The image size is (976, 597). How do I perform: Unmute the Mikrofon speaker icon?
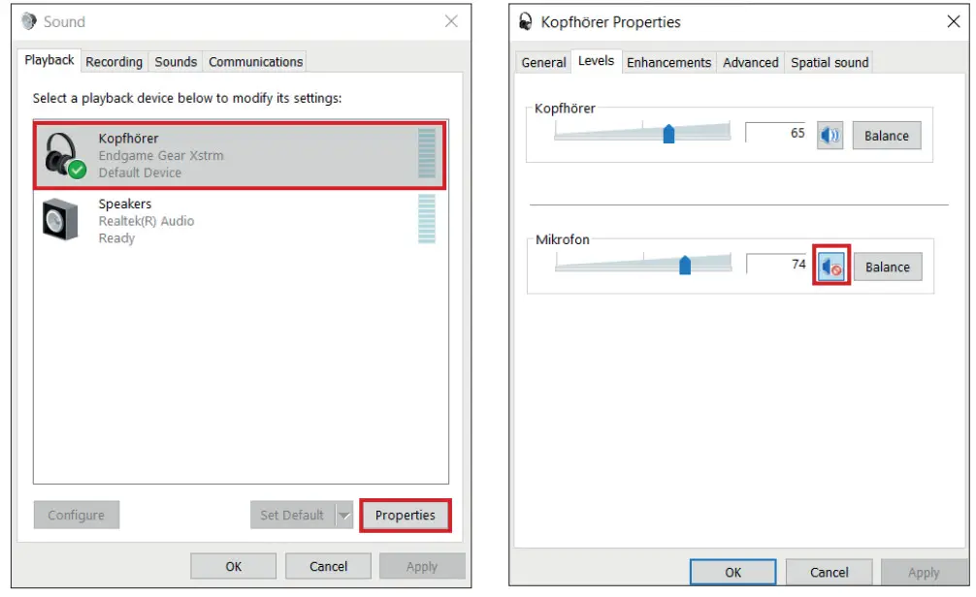click(x=830, y=267)
